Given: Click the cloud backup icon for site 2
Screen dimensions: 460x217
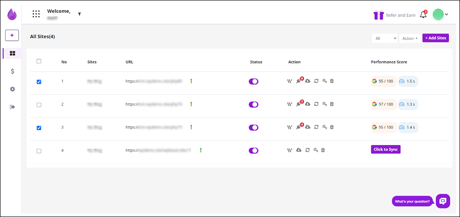Looking at the screenshot, I should point(307,104).
